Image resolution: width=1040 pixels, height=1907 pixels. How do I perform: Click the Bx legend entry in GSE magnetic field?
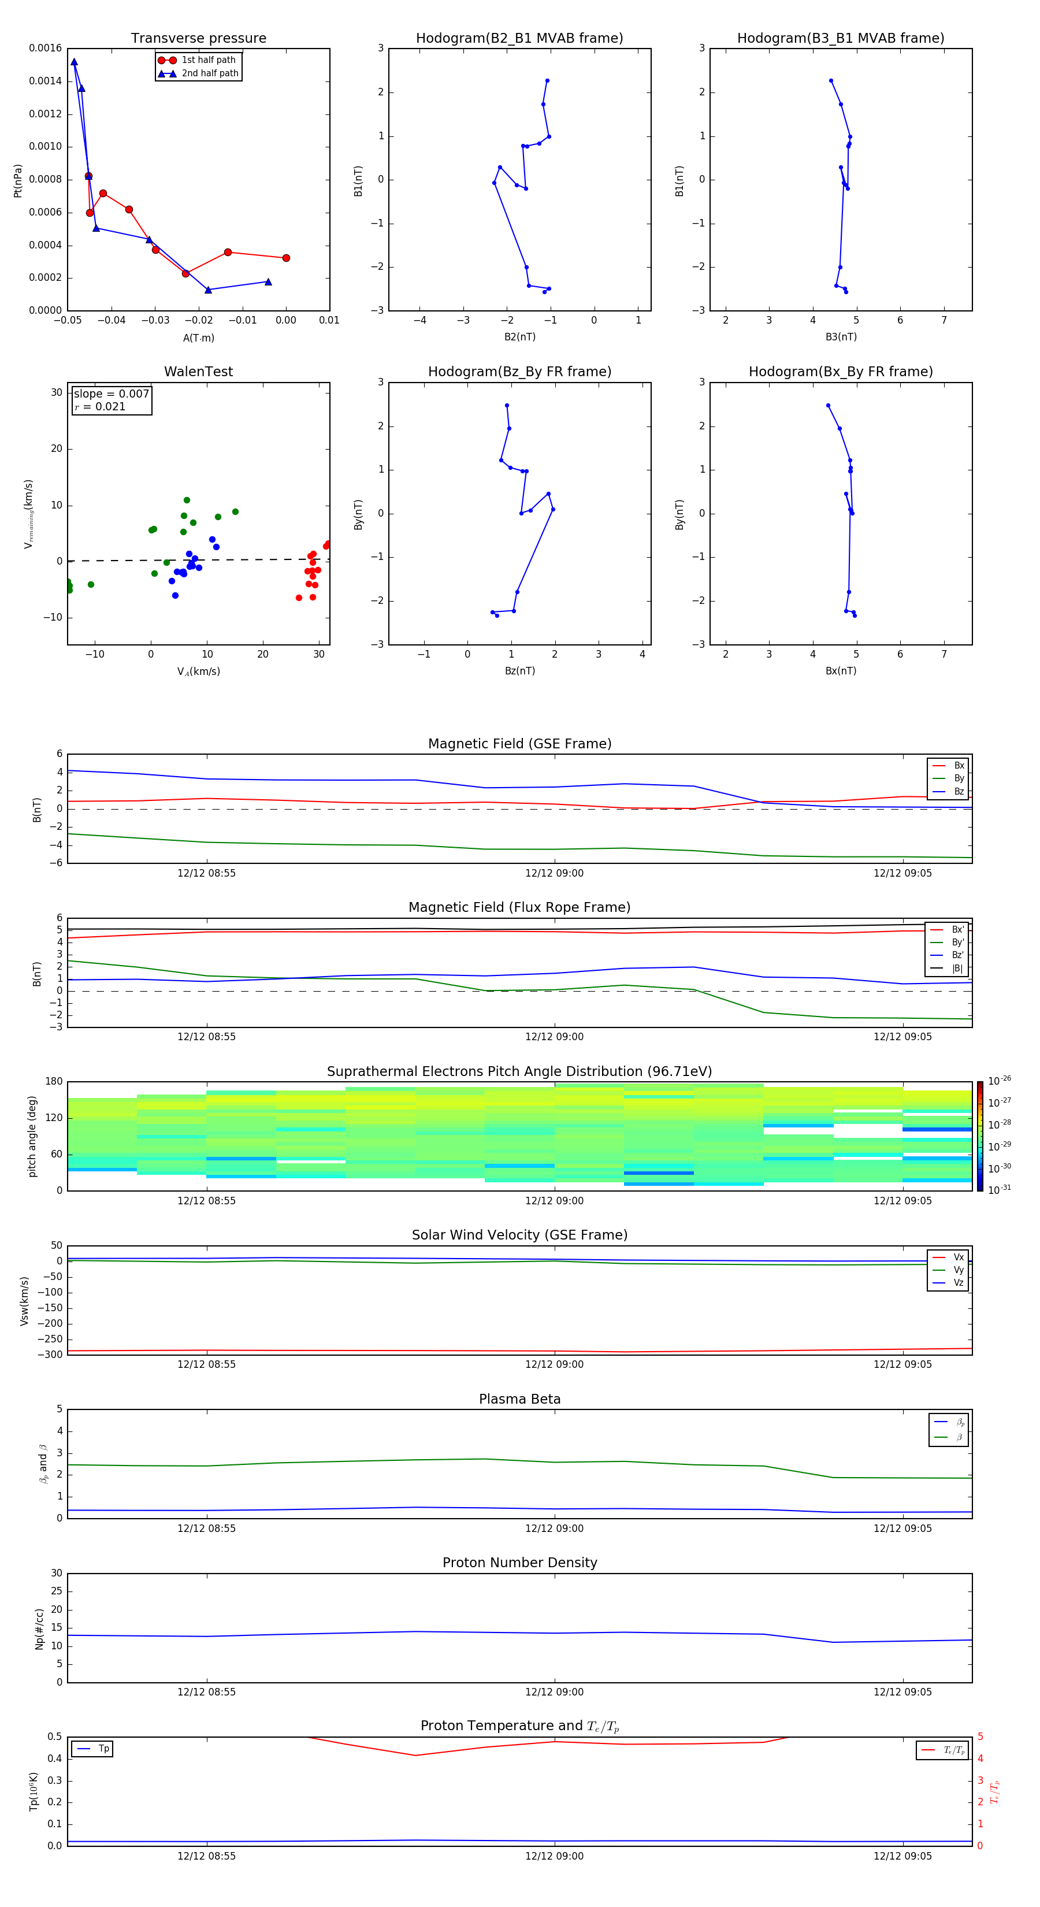(x=948, y=766)
